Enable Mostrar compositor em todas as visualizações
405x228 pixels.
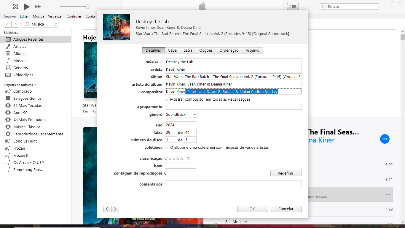coord(167,99)
